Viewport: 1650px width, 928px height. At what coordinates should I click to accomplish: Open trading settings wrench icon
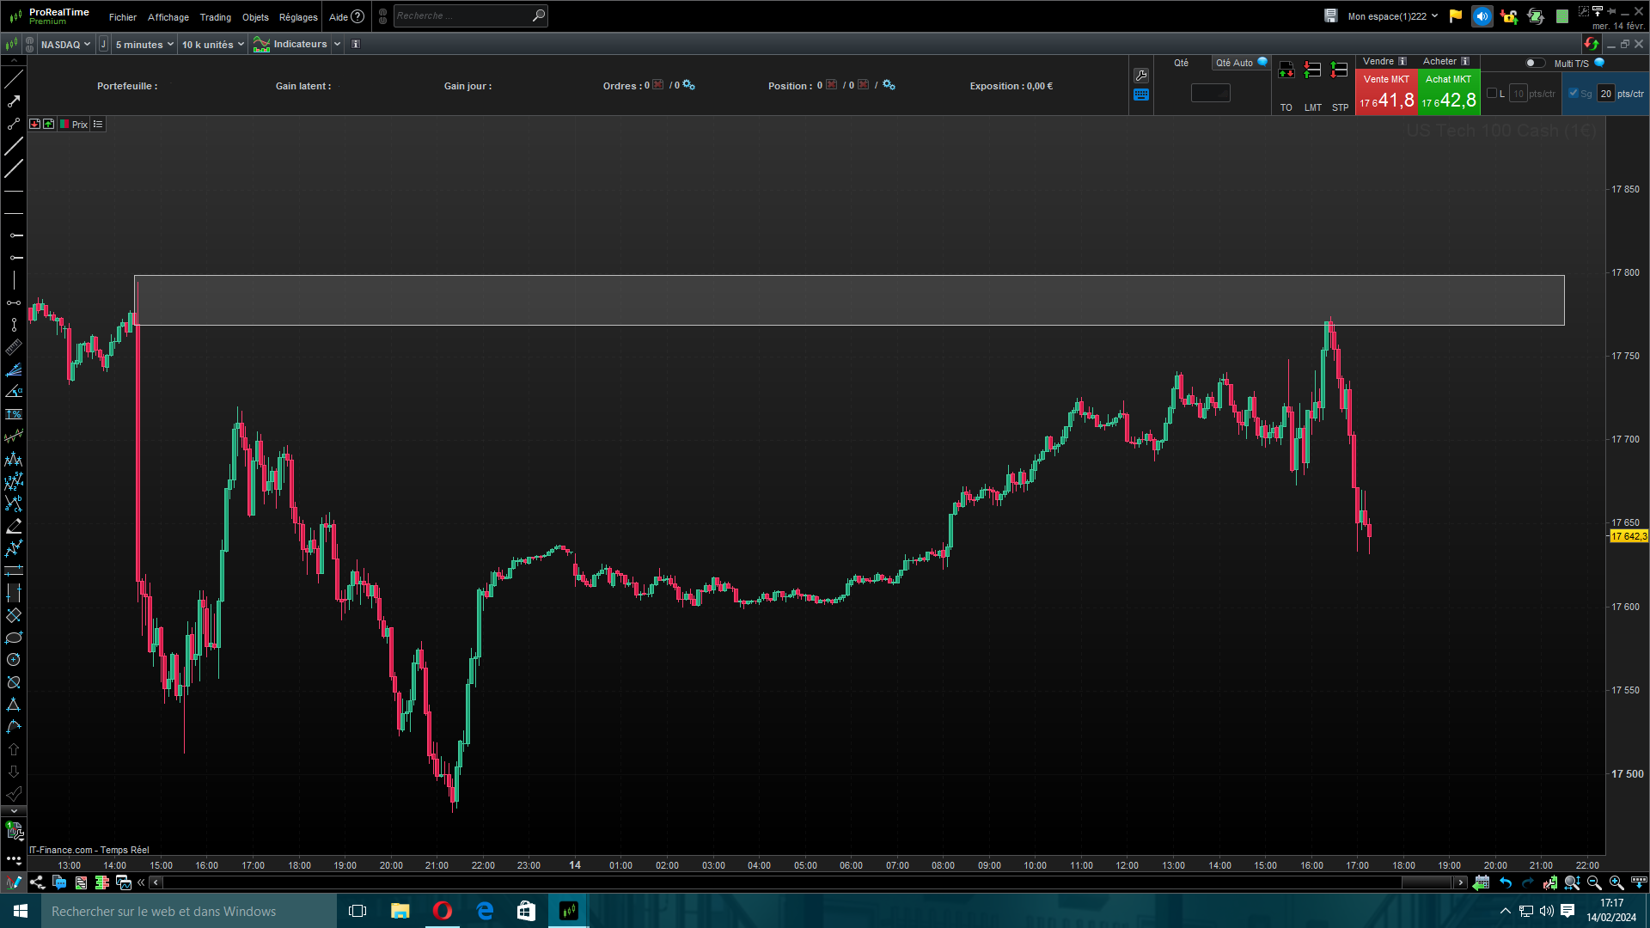coord(1141,76)
